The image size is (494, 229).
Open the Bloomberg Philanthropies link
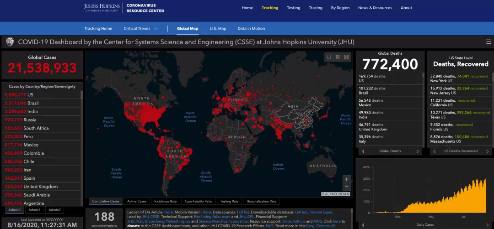[167, 221]
